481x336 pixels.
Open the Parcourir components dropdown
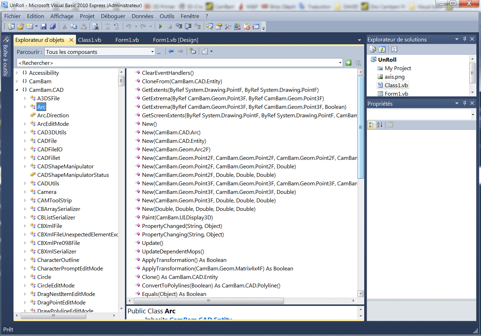[x=152, y=52]
